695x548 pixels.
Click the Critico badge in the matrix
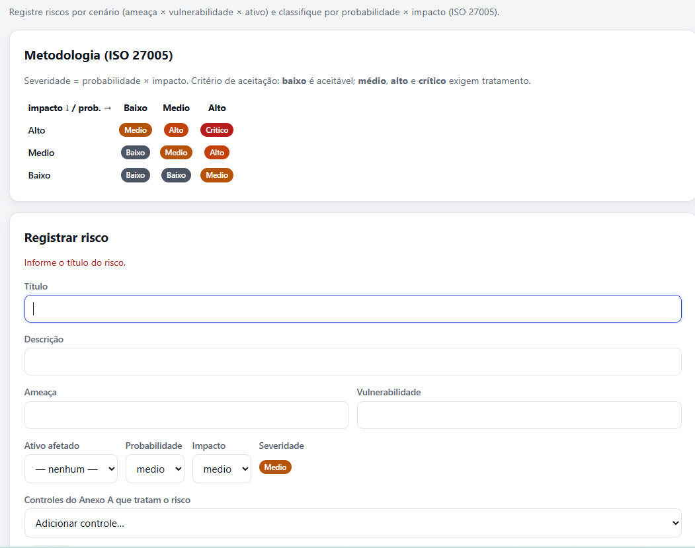coord(217,130)
